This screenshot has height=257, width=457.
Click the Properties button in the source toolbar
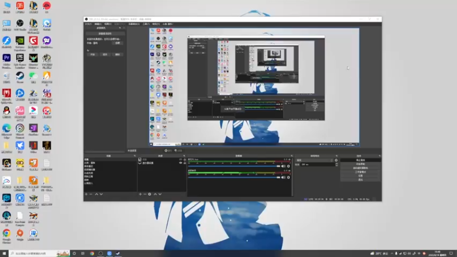168,151
